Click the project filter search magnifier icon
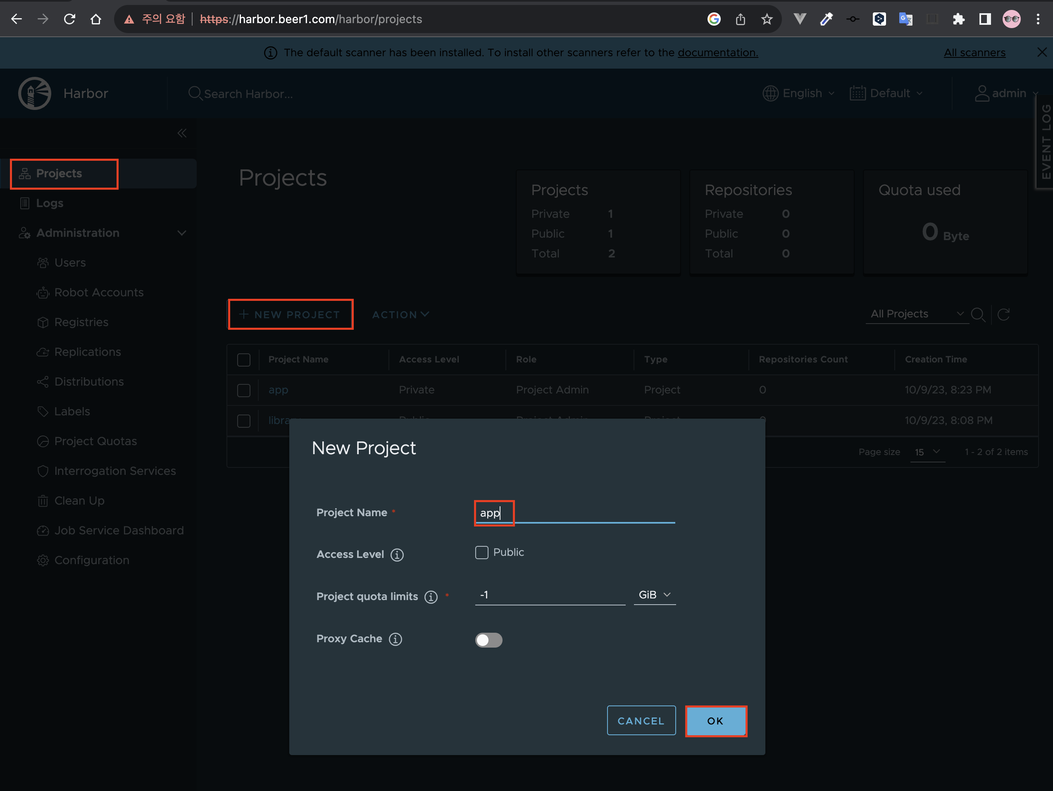The image size is (1053, 791). [x=978, y=314]
